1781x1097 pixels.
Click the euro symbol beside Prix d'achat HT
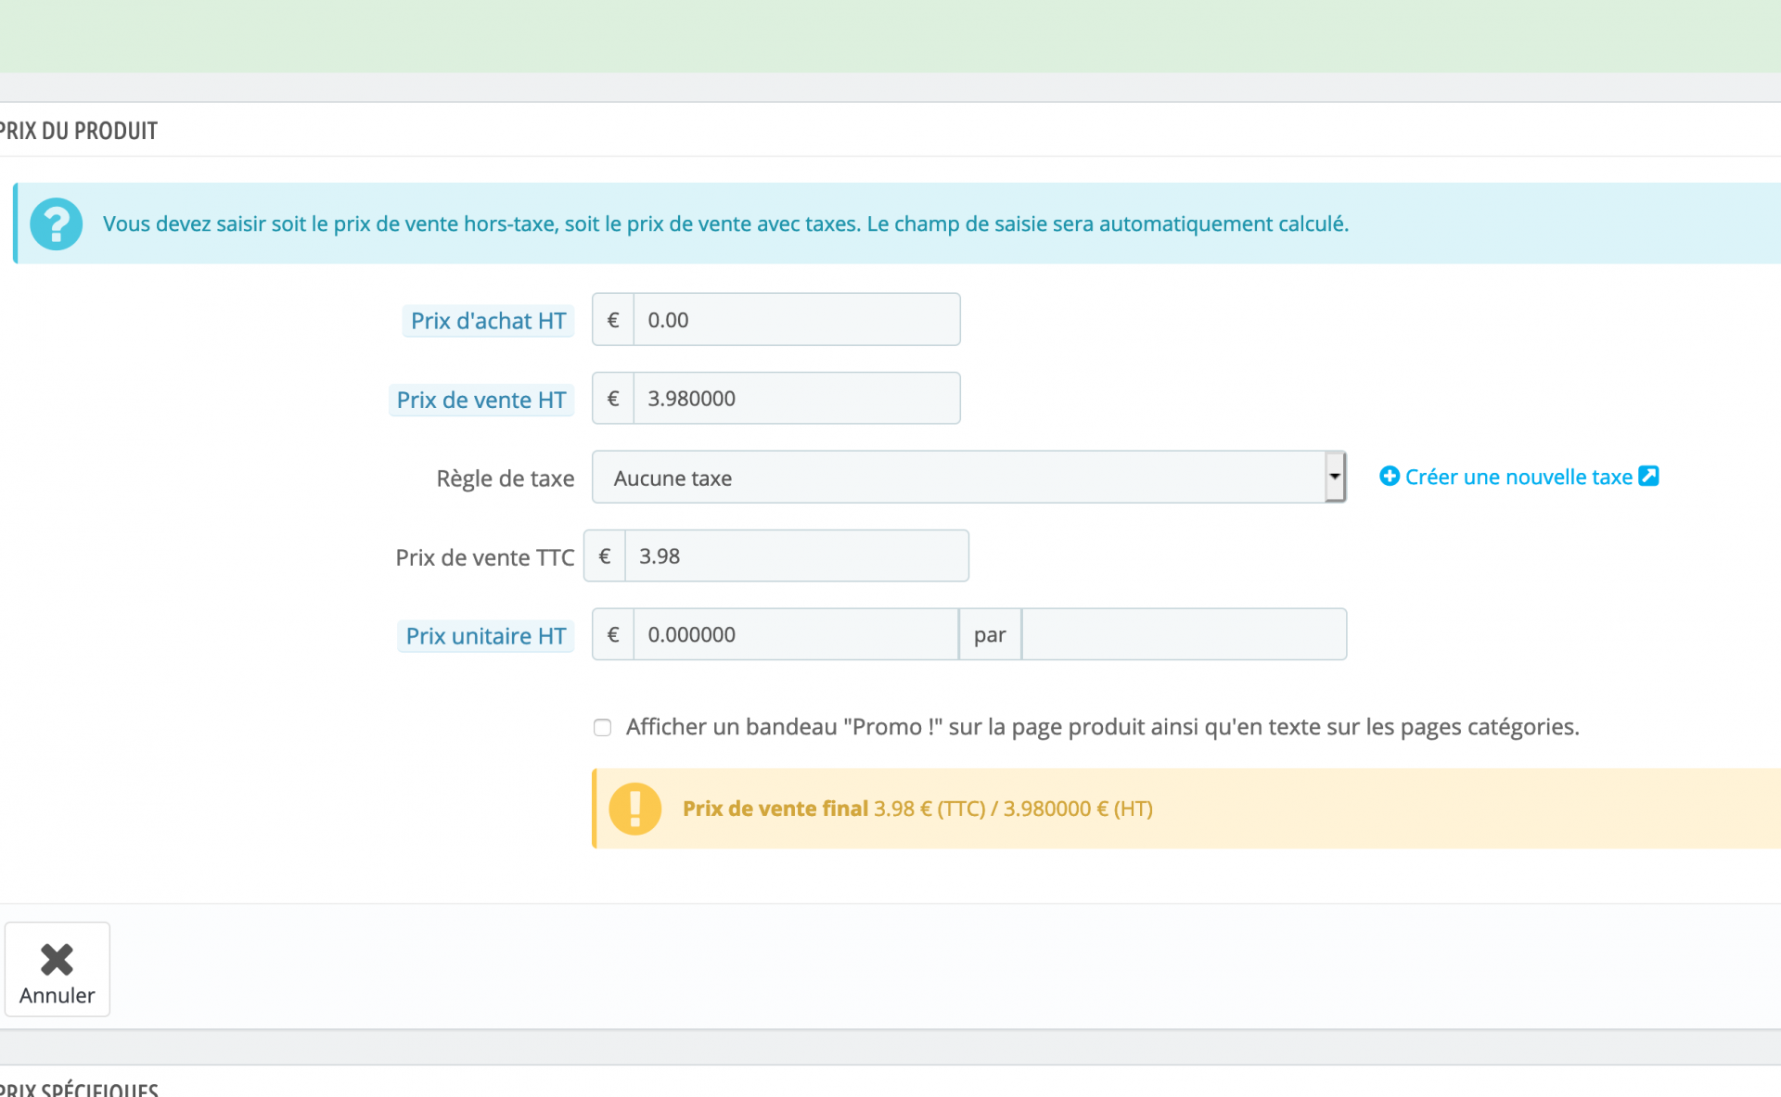click(x=613, y=320)
